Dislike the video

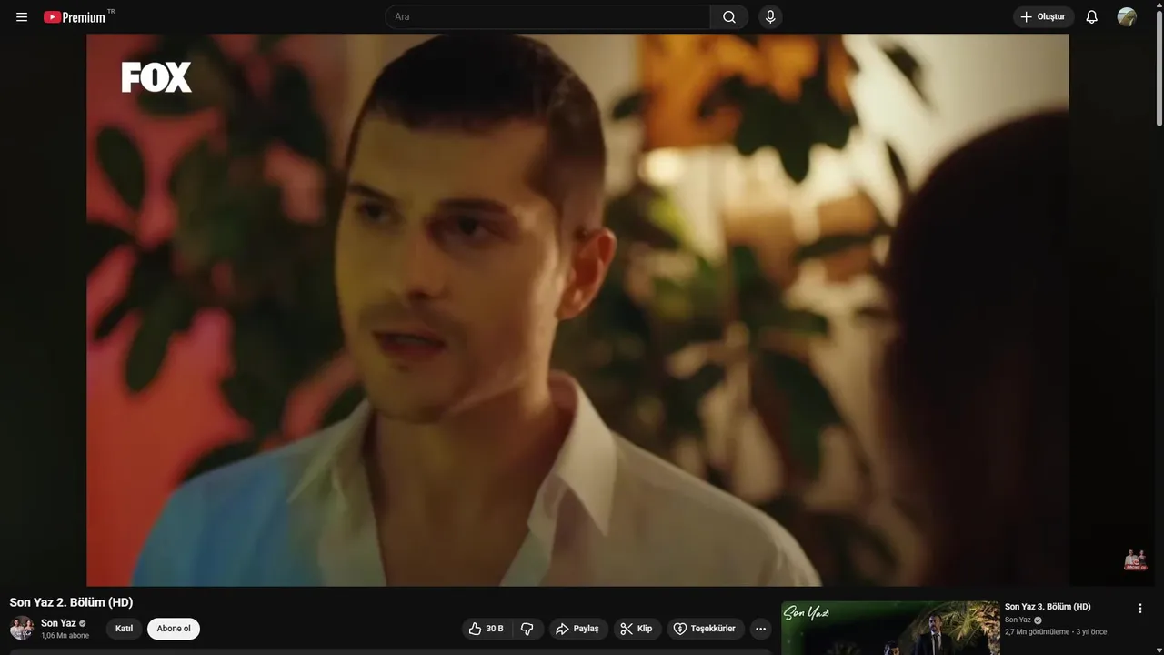(x=527, y=629)
